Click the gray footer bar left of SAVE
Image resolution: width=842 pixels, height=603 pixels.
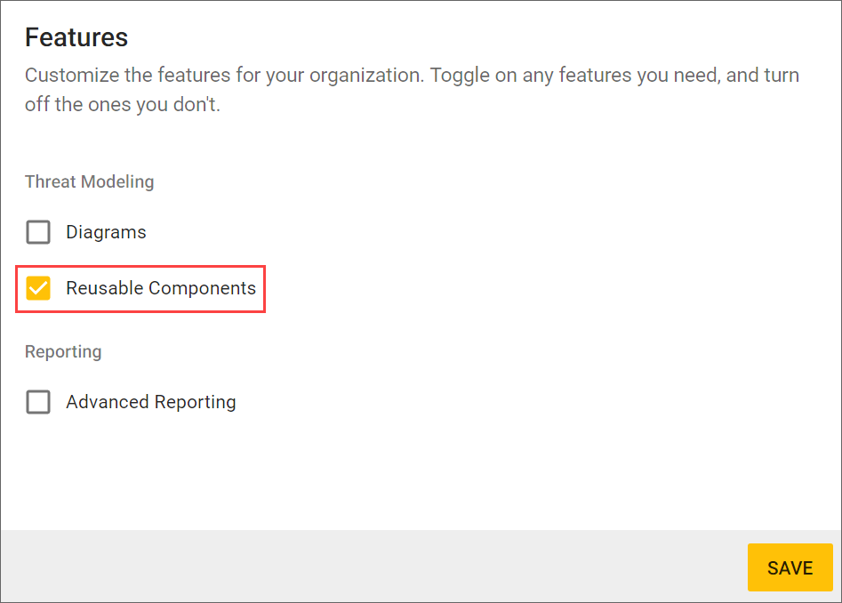tap(356, 567)
